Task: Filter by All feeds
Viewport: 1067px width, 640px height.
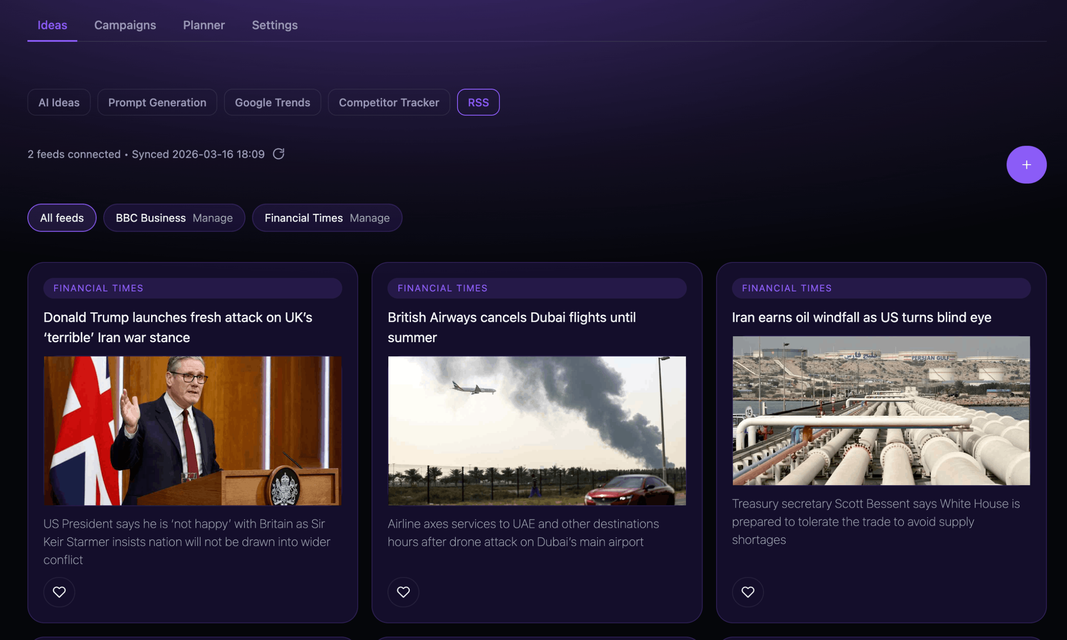Action: click(62, 218)
